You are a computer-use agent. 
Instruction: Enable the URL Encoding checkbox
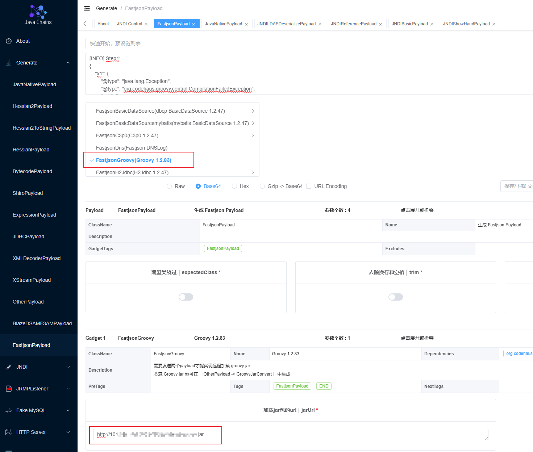click(309, 186)
